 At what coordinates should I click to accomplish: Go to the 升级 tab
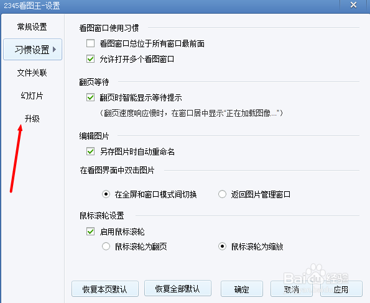(32, 119)
